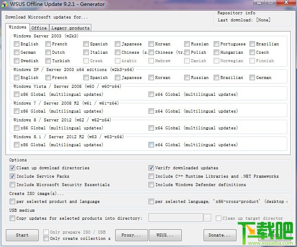Minimize the Generator window
The height and width of the screenshot is (247, 297).
tap(259, 3)
